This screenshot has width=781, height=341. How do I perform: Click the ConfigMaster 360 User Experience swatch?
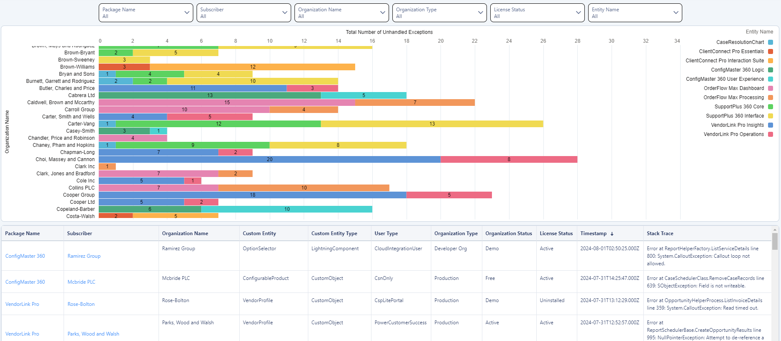(x=771, y=79)
